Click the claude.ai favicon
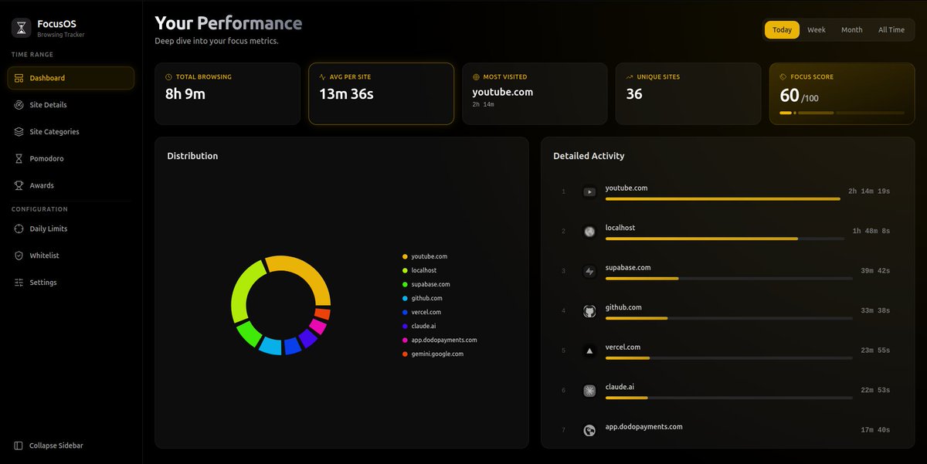 tap(589, 391)
